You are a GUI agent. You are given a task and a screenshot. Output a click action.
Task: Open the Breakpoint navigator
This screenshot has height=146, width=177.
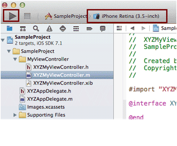point(89,29)
